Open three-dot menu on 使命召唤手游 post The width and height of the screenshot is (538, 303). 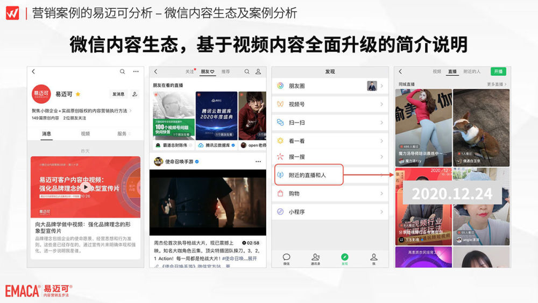pyautogui.click(x=258, y=161)
